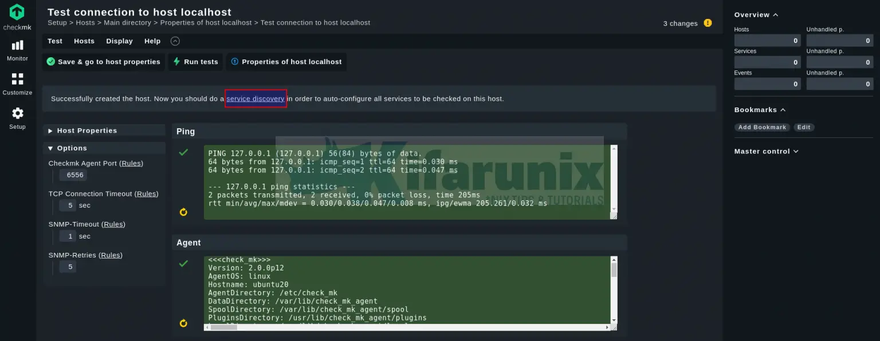Click Save & go to host properties
The image size is (880, 341).
click(x=103, y=61)
